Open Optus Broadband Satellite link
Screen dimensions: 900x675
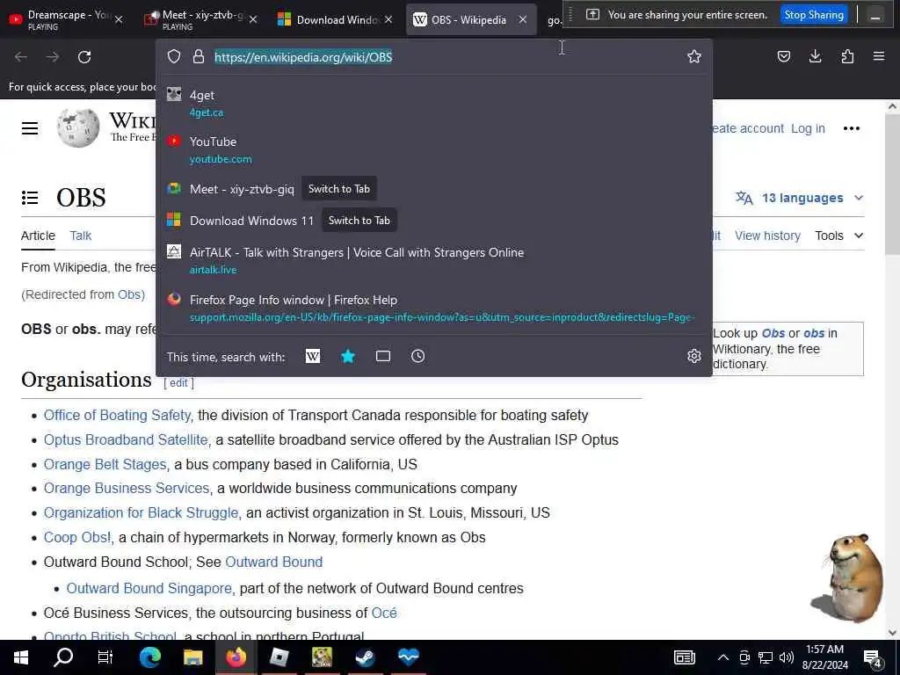click(126, 439)
